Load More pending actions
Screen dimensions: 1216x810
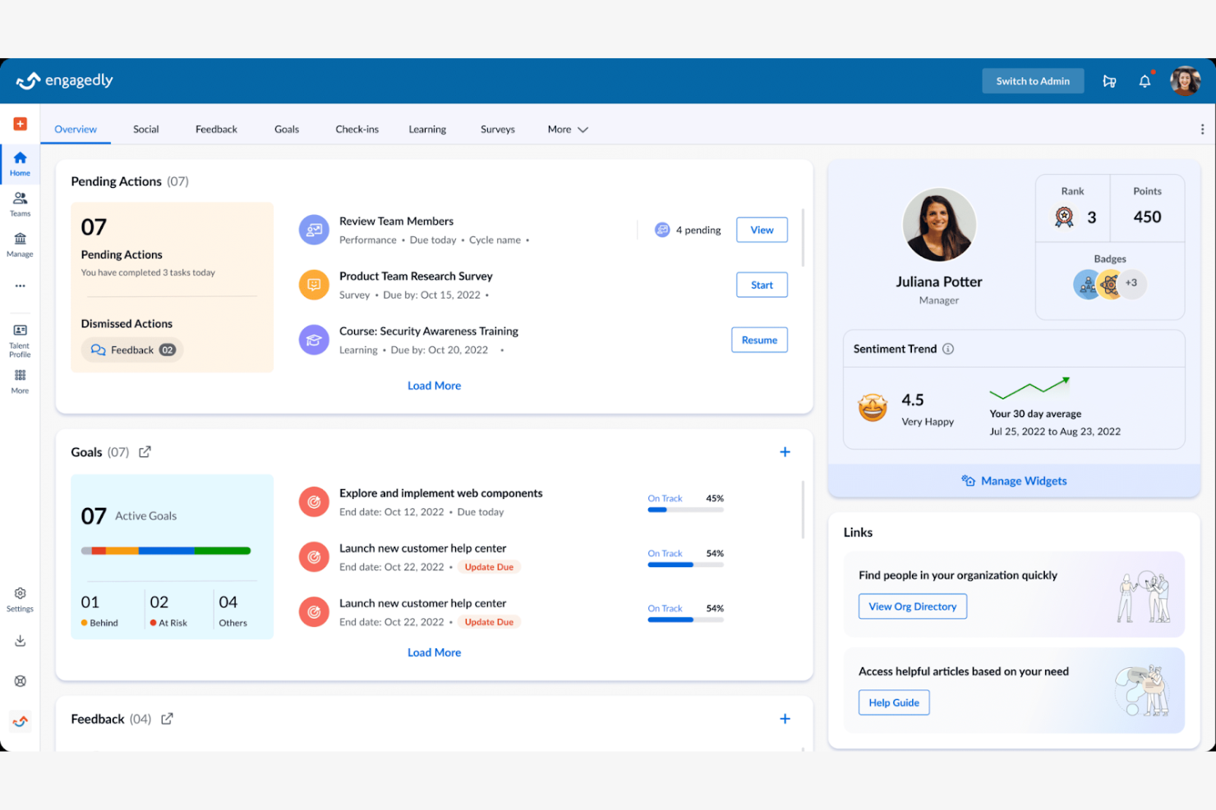(434, 385)
